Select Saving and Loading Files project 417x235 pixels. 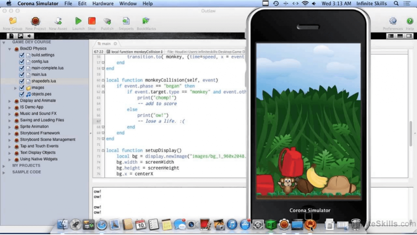(42, 120)
